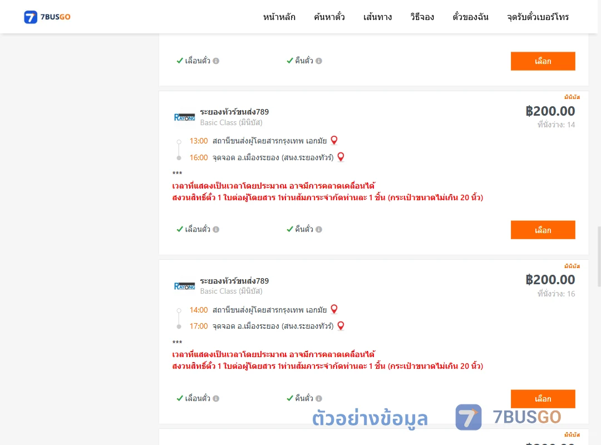Click คืนตั๋ว label in 14:00 trip
601x445 pixels.
(x=304, y=398)
